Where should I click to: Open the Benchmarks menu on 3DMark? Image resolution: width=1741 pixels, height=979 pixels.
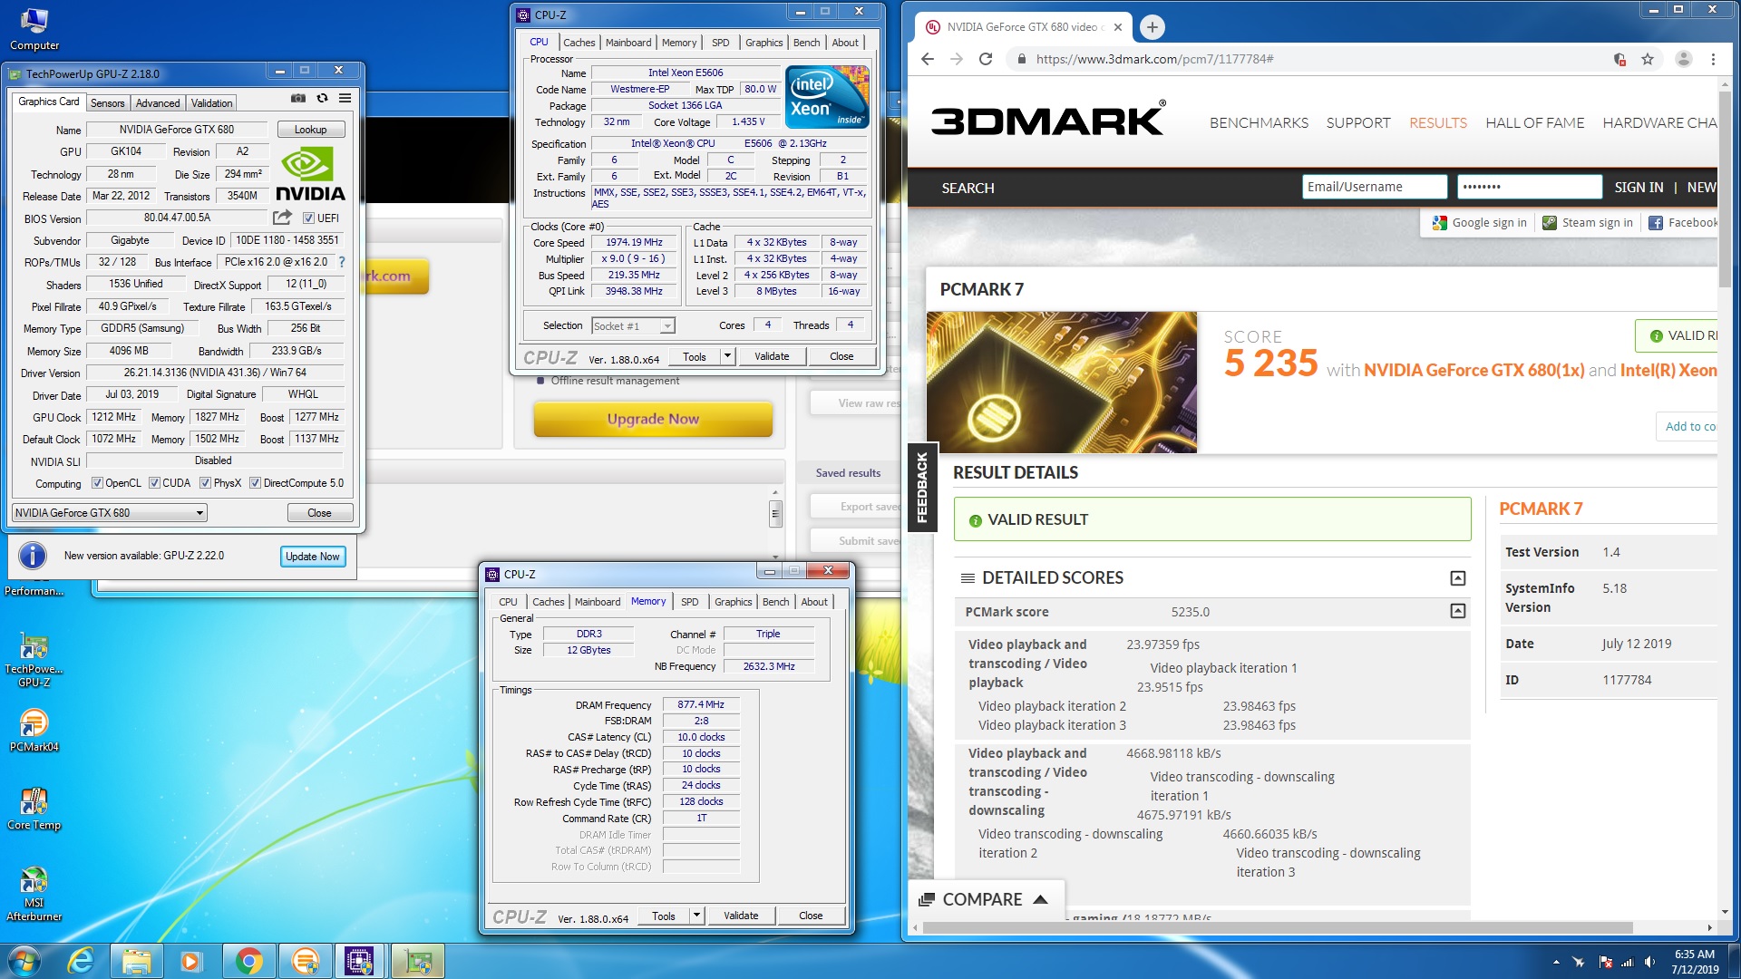(x=1259, y=122)
